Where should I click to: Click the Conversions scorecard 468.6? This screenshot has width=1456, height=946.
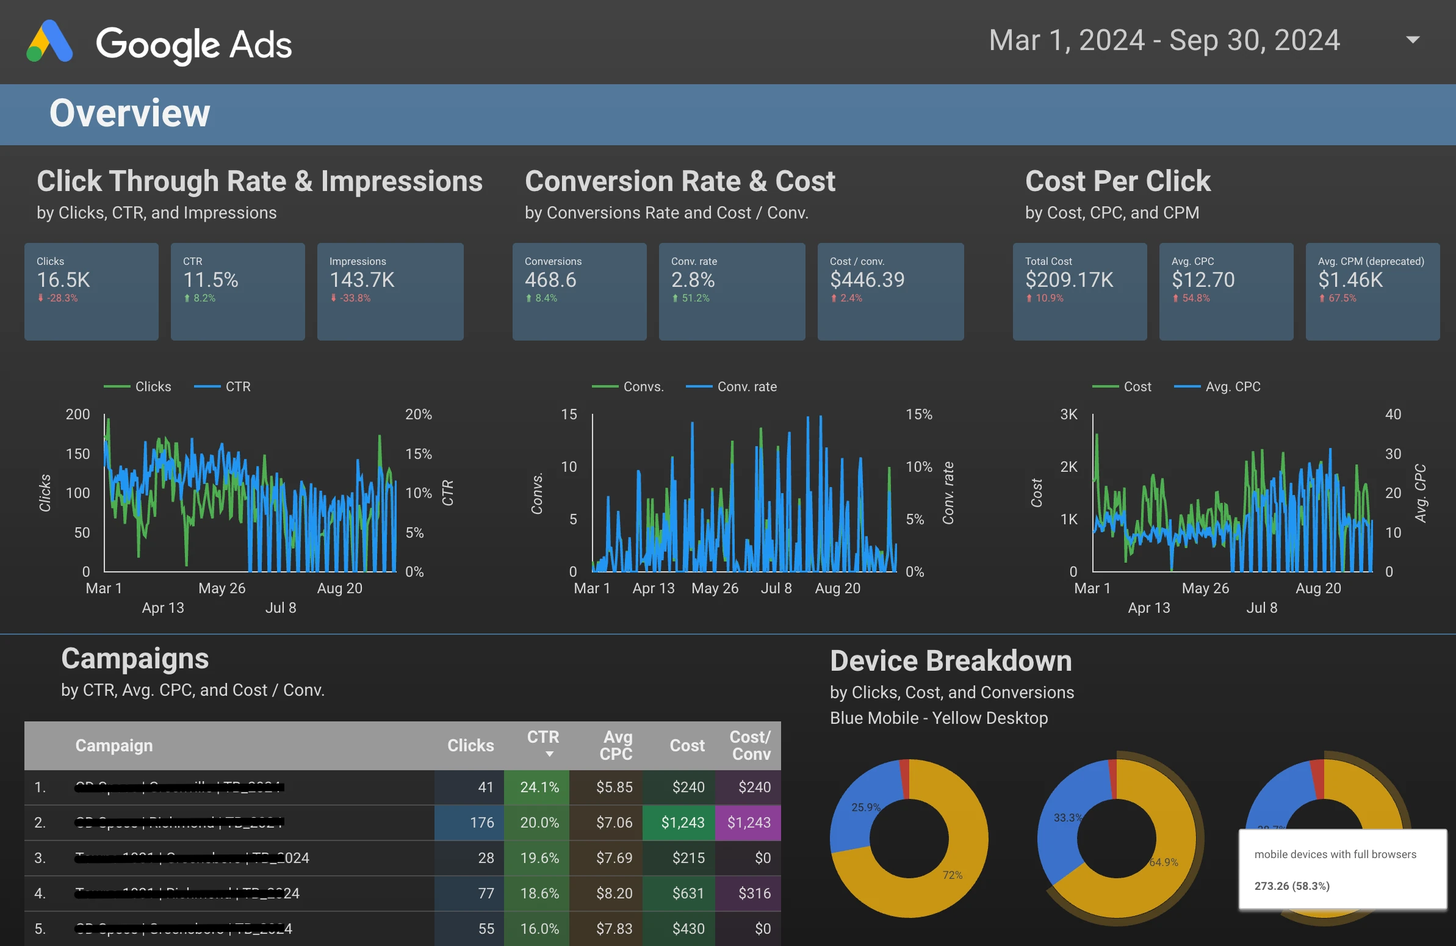[x=579, y=292]
